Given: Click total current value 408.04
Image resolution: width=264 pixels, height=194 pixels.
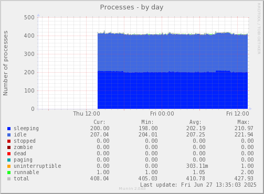Looking at the screenshot, I should coord(99,178).
